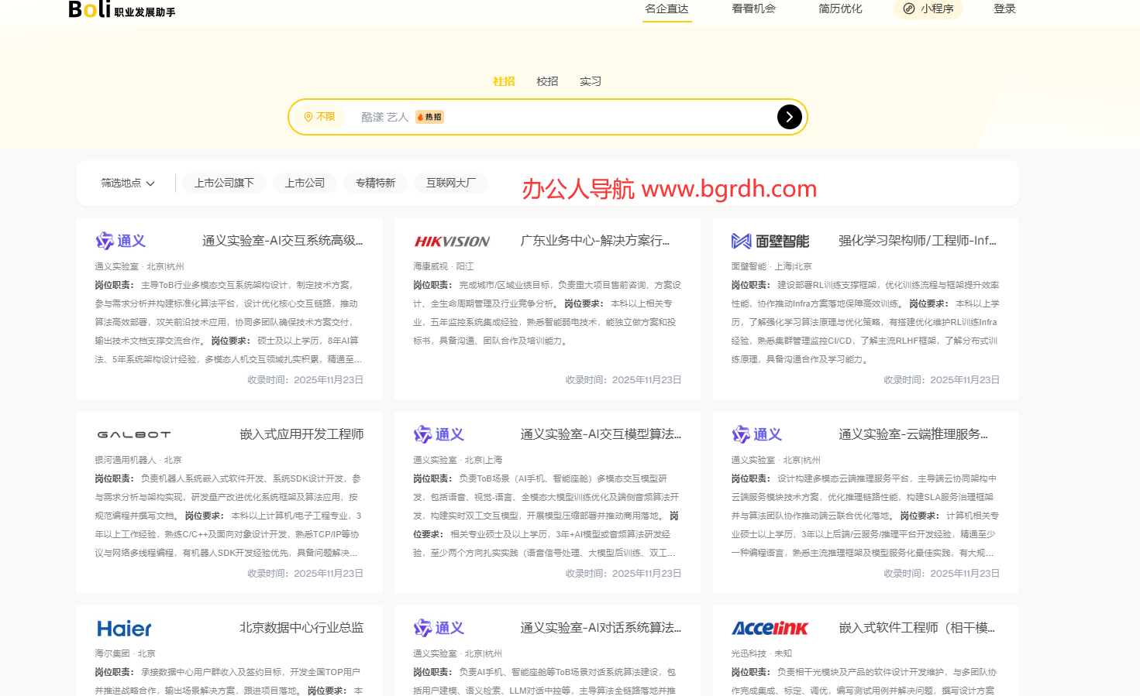Toggle the 上市公司旗下 filter

coord(223,183)
